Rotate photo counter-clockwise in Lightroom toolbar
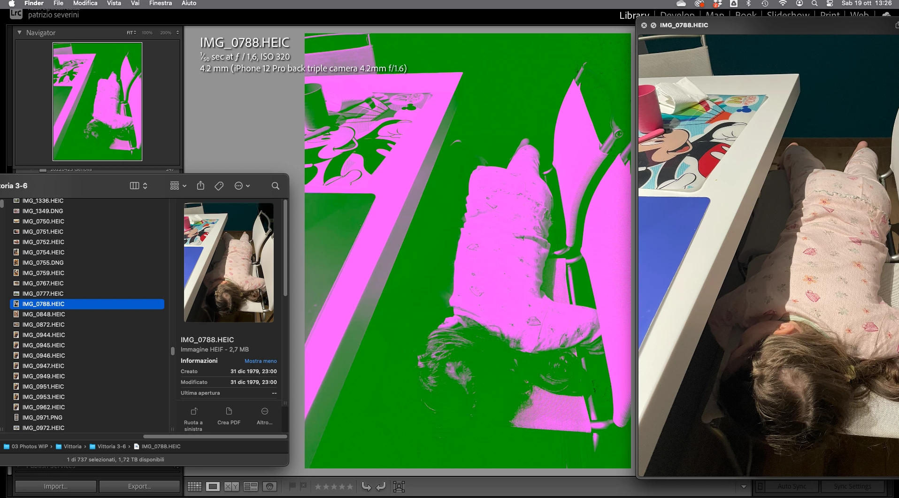Image resolution: width=899 pixels, height=498 pixels. tap(366, 487)
